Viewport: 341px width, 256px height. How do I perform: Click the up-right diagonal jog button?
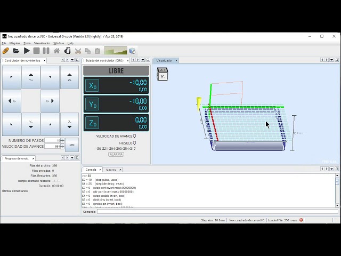50,77
